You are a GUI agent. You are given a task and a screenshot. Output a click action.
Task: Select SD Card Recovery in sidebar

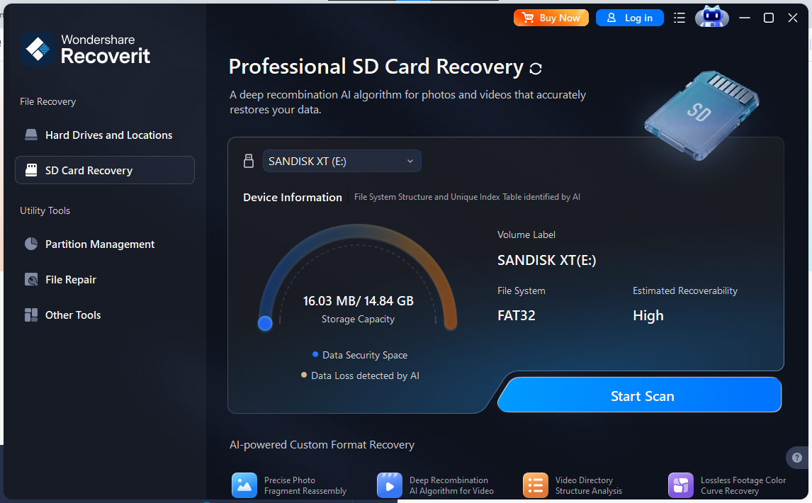tap(105, 171)
